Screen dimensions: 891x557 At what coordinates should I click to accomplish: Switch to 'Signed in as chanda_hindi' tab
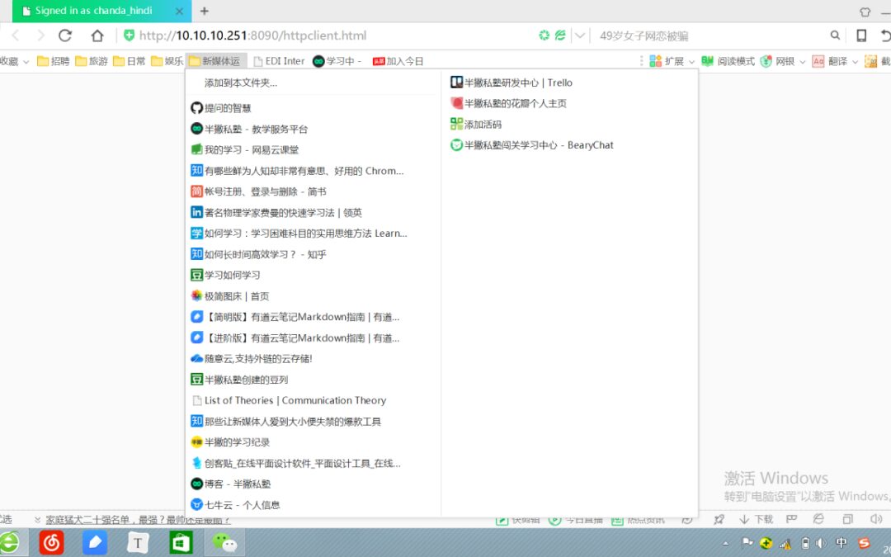[102, 11]
